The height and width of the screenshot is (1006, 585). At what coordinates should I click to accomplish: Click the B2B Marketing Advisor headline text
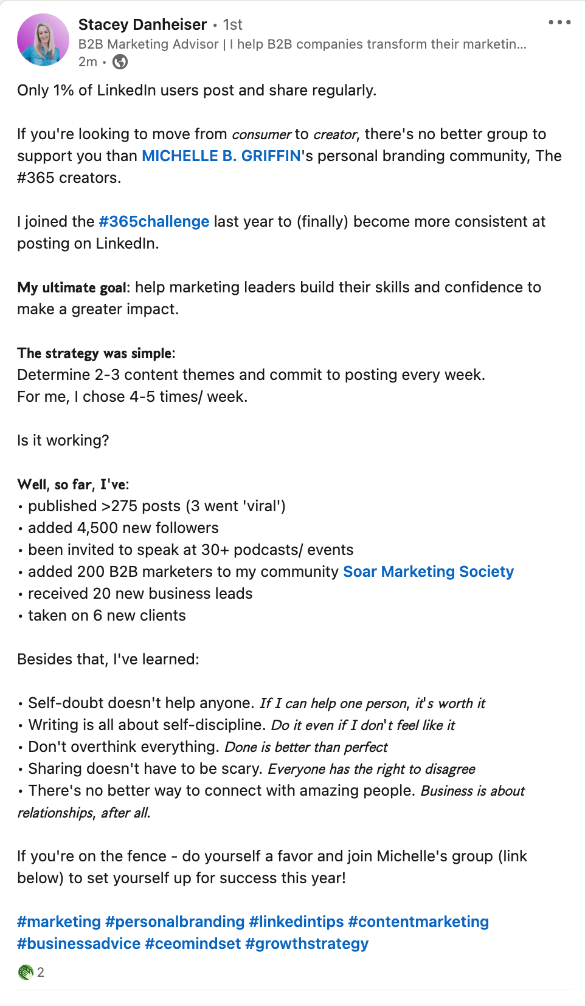click(302, 44)
